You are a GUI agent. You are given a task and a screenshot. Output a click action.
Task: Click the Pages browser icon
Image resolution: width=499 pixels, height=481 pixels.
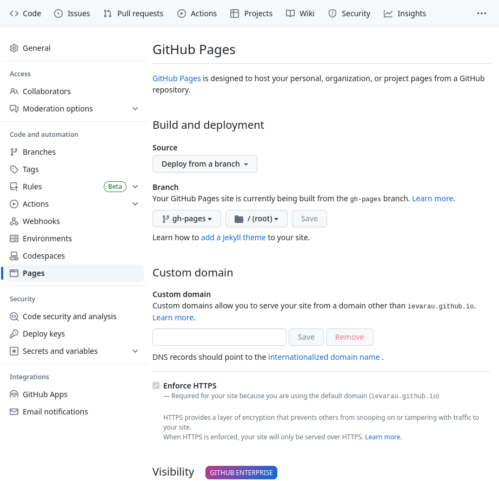pos(14,273)
